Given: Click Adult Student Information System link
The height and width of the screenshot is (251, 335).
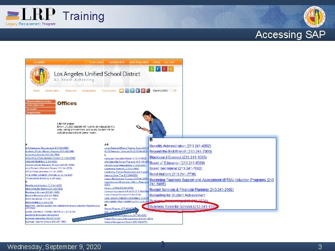Looking at the screenshot, I should pos(49,168).
